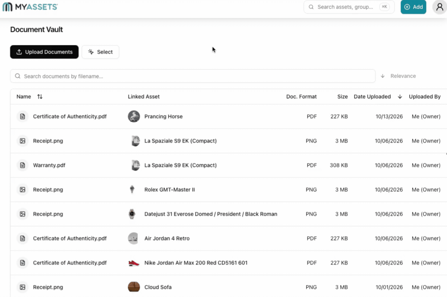Click file icon of Air Jordan 4 Retro certificate
447x297 pixels.
point(22,239)
